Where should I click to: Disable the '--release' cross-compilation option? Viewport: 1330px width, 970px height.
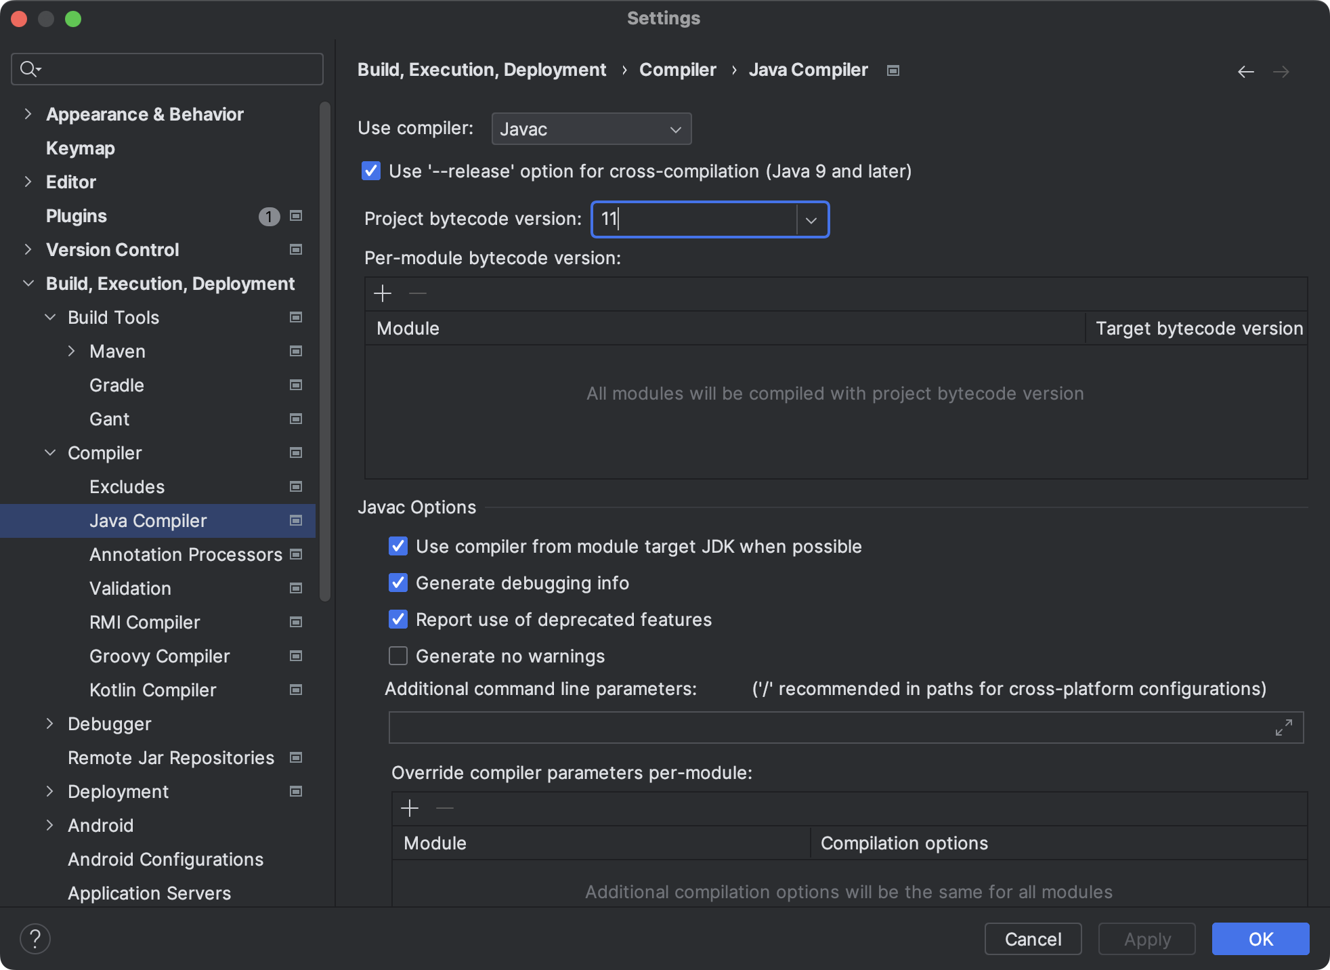371,171
